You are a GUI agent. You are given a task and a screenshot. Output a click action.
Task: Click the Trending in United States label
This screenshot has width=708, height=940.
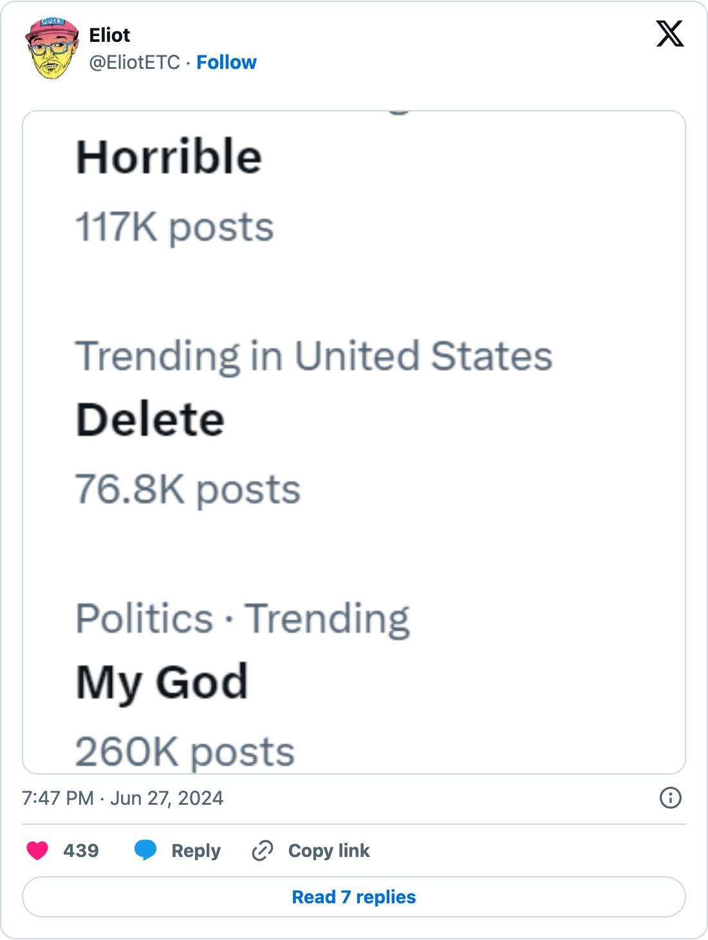click(x=314, y=356)
